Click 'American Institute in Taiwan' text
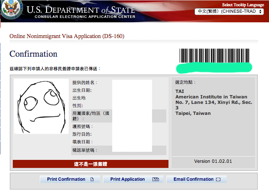269x195 pixels. coord(211,97)
